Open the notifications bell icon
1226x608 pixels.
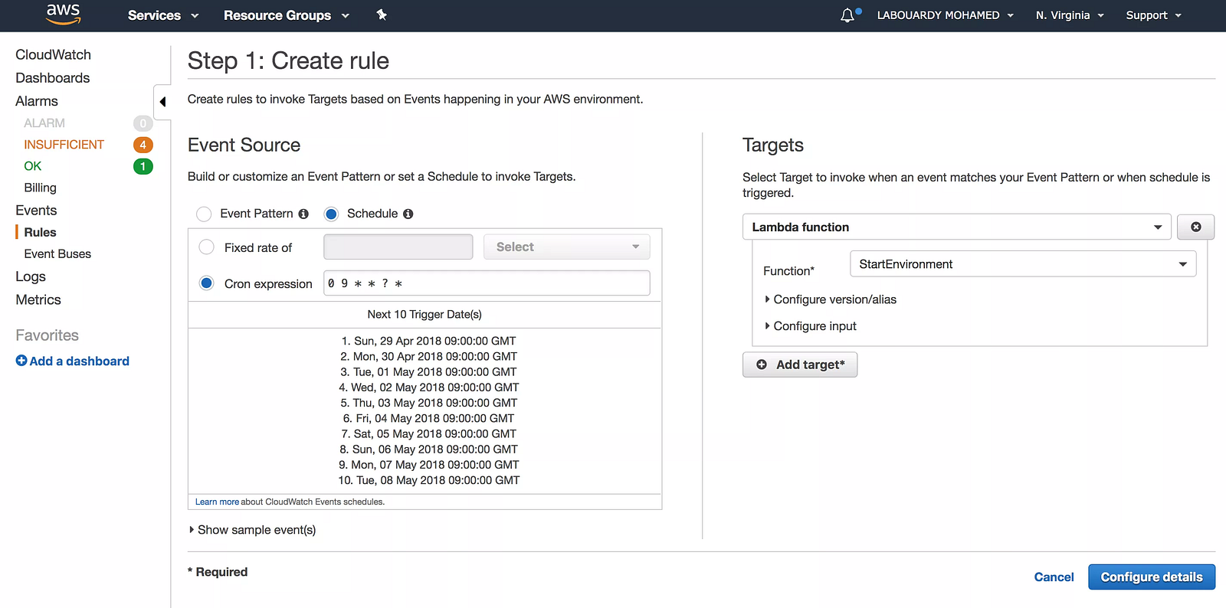click(847, 15)
